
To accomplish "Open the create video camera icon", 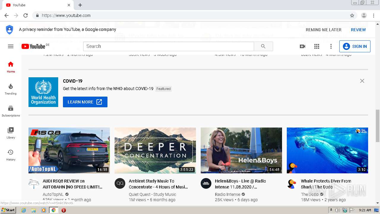I will point(303,46).
